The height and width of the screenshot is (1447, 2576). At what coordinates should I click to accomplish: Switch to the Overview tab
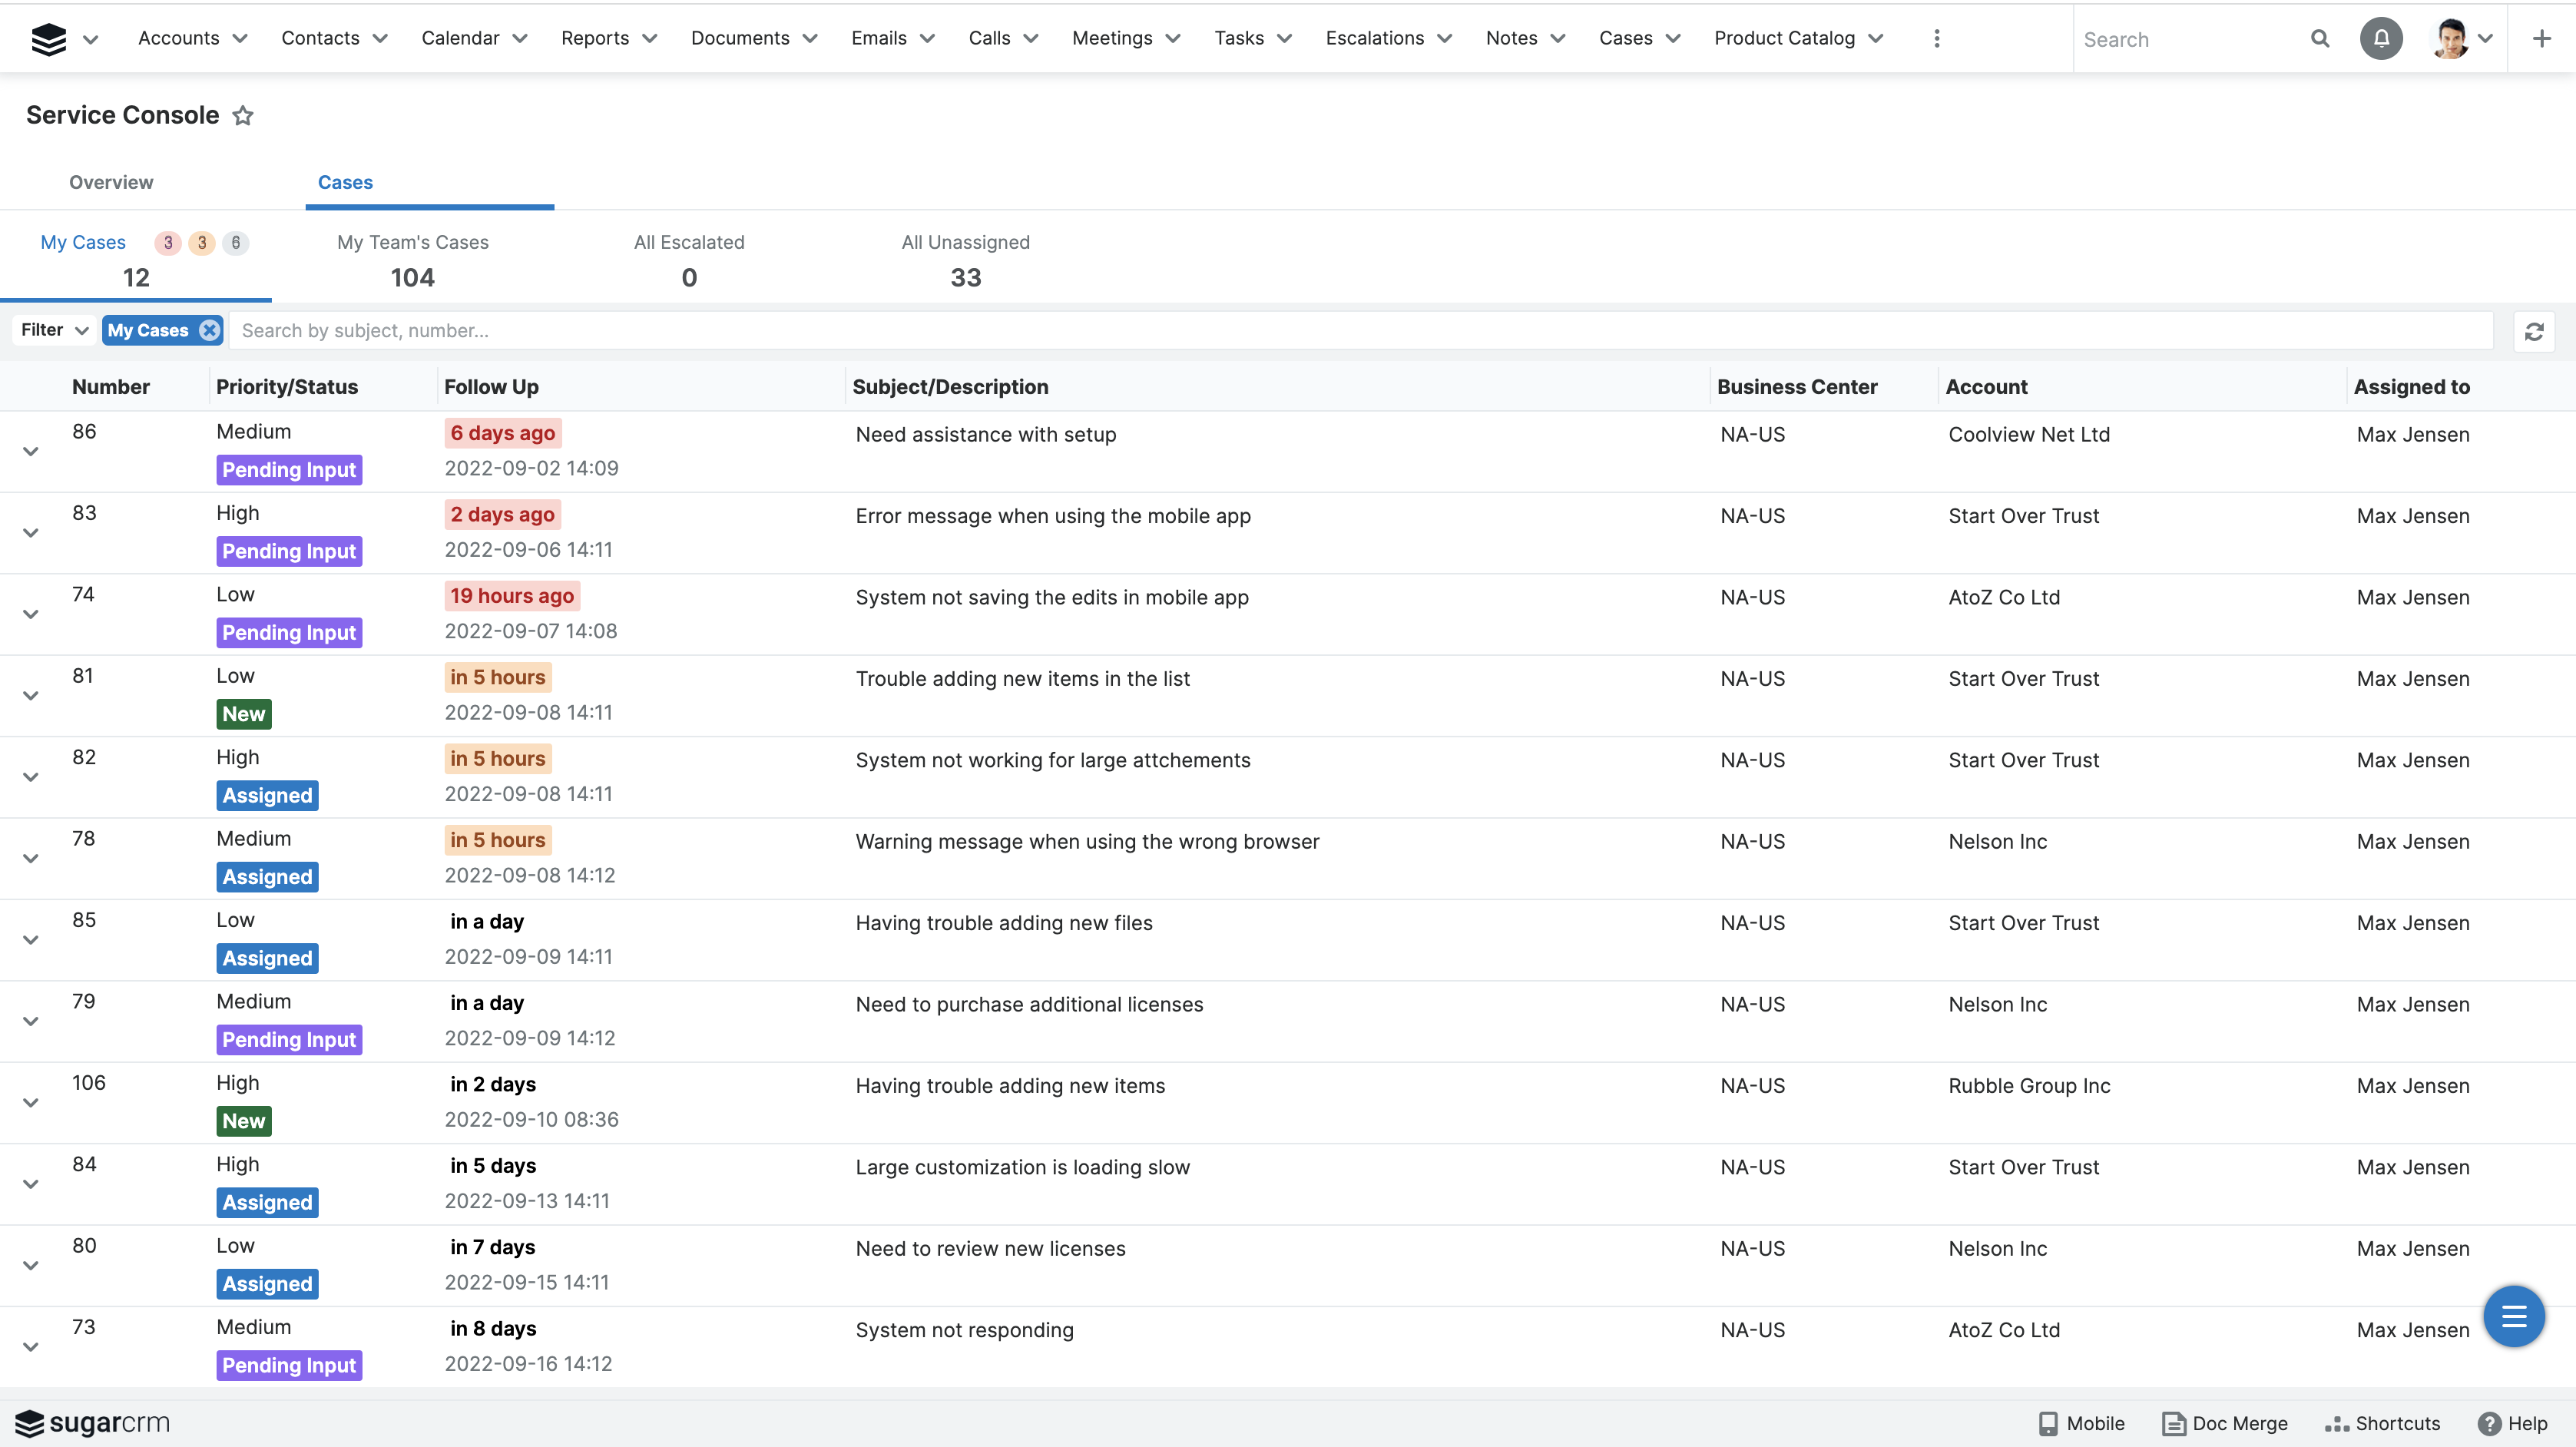(x=111, y=182)
